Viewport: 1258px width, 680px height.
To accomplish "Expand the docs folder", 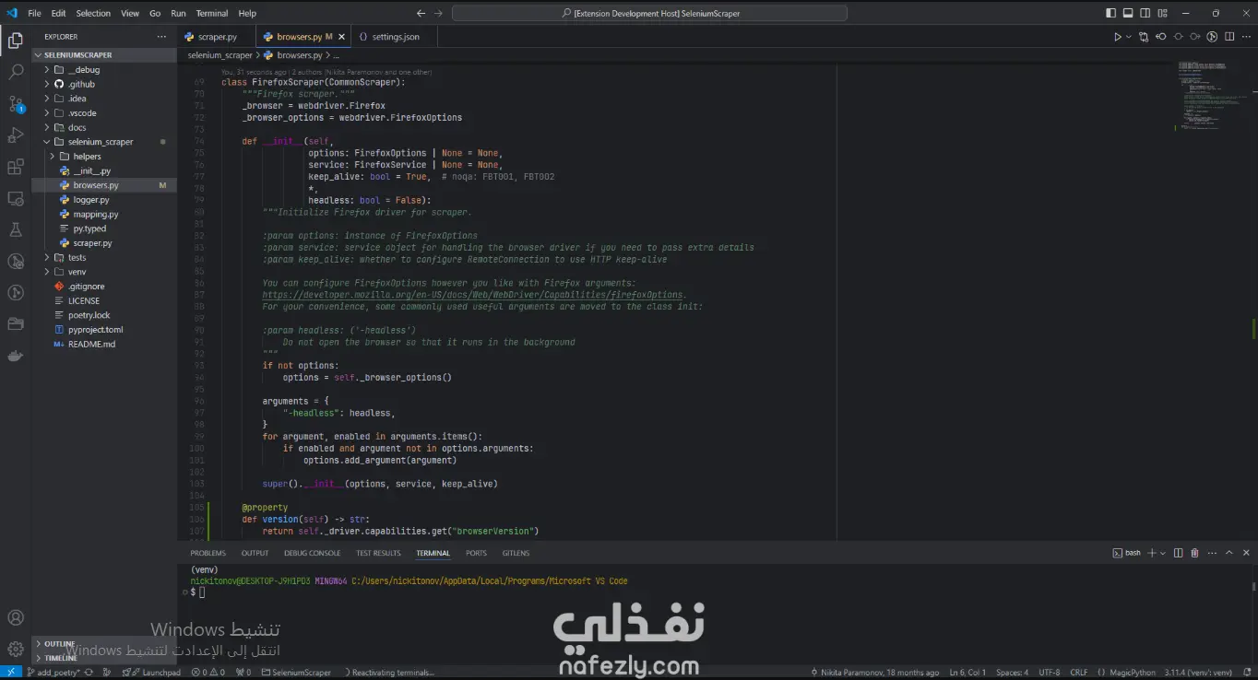I will tap(77, 127).
